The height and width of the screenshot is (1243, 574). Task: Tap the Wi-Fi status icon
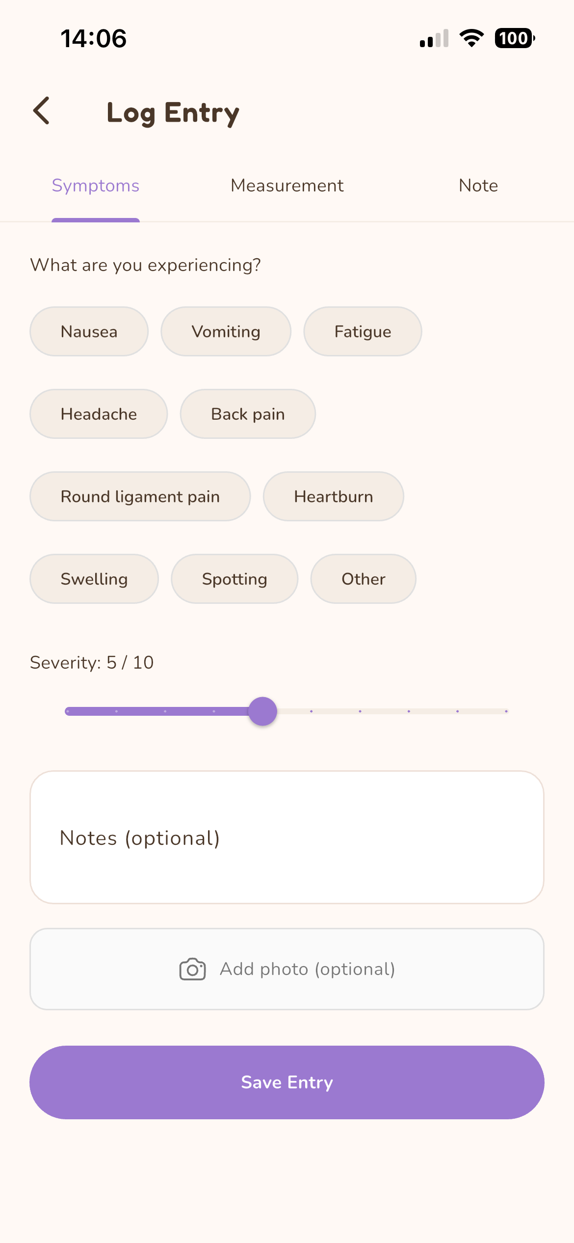(471, 38)
